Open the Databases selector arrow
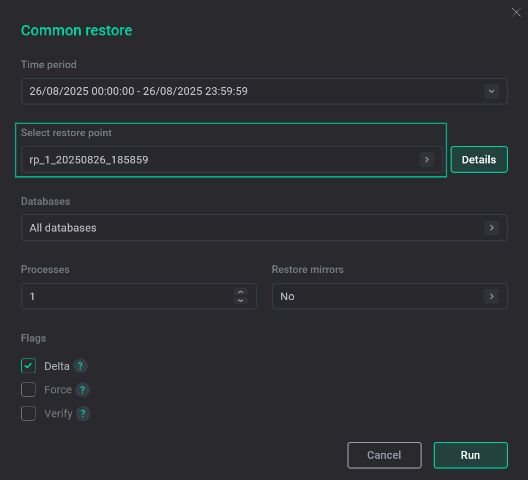 point(491,228)
